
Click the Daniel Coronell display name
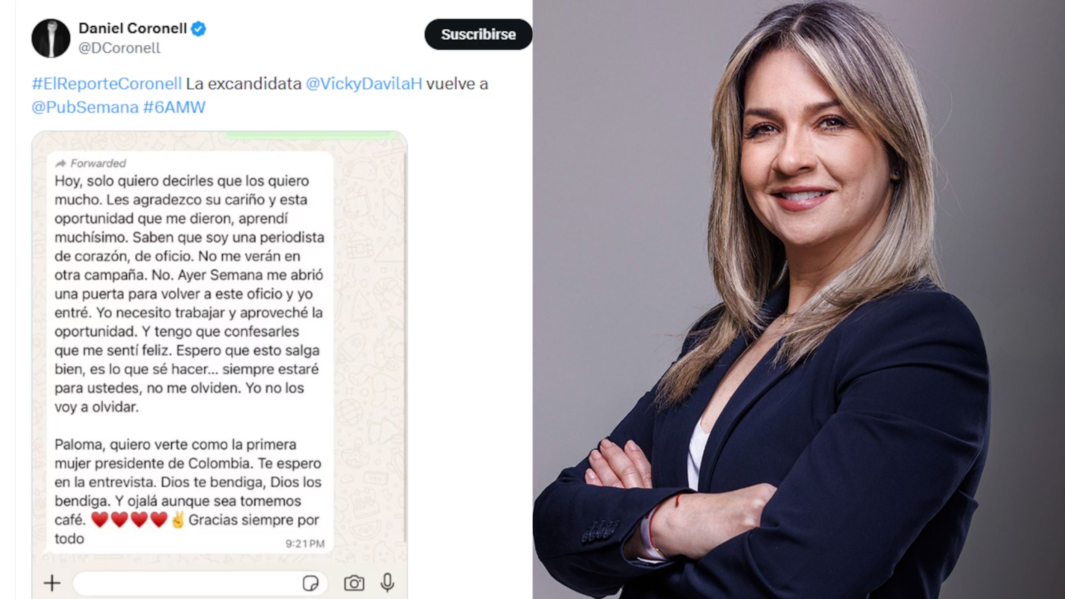pos(133,28)
